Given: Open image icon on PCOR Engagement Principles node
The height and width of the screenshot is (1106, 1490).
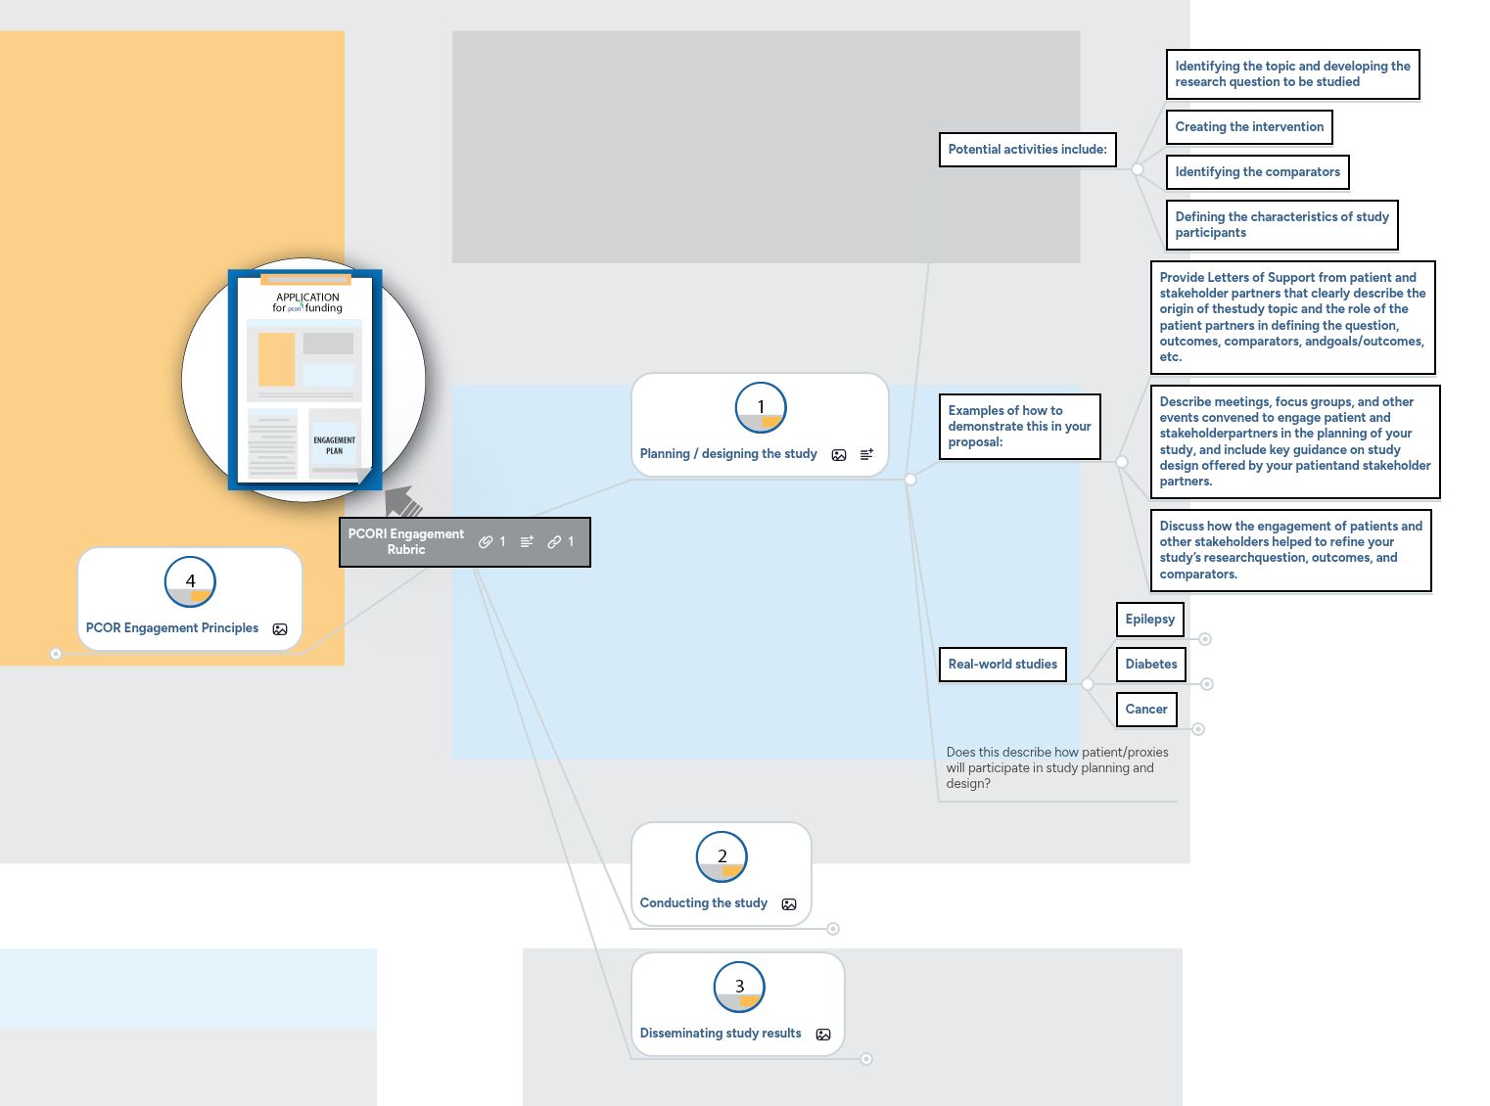Looking at the screenshot, I should pos(280,629).
